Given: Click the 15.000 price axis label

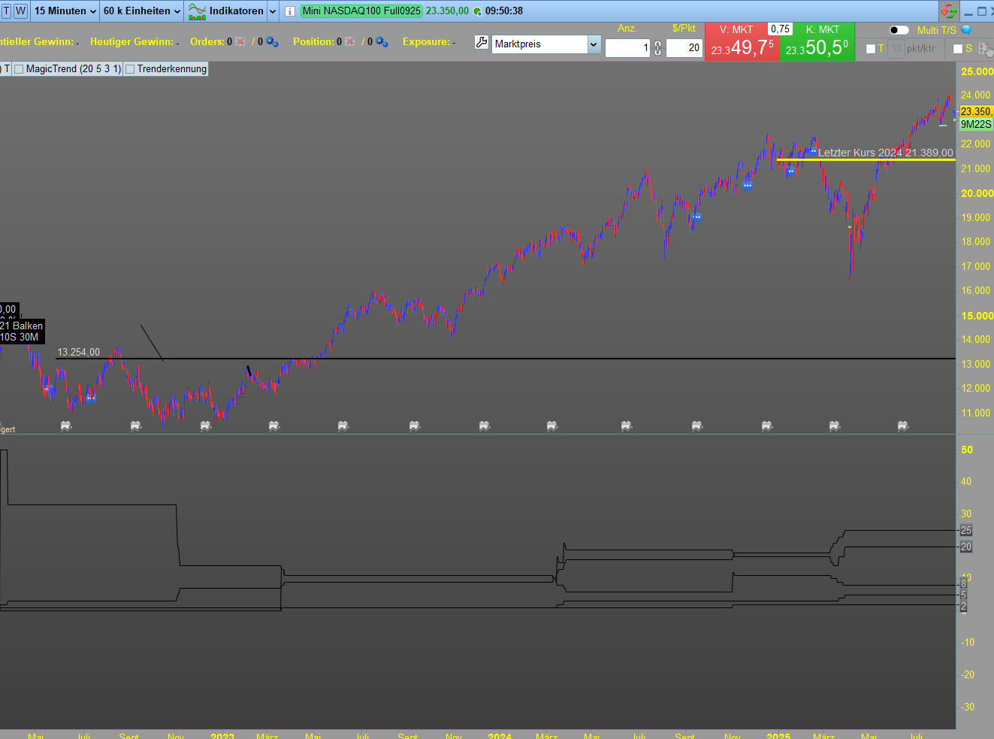Looking at the screenshot, I should tap(977, 316).
